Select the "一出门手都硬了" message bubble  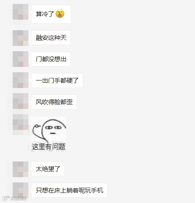[57, 80]
